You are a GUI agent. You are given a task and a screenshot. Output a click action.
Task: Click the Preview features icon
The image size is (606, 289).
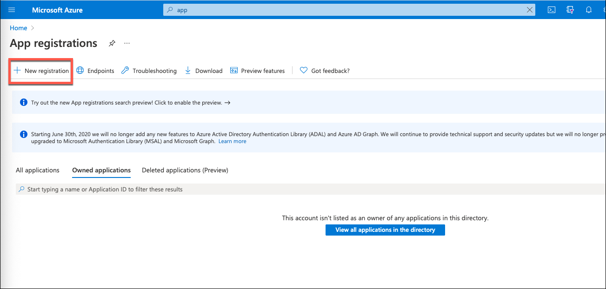click(234, 71)
